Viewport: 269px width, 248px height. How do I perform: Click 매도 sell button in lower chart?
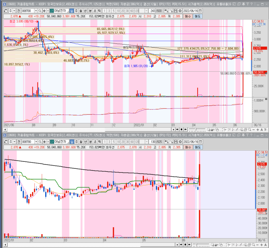(x=198, y=147)
